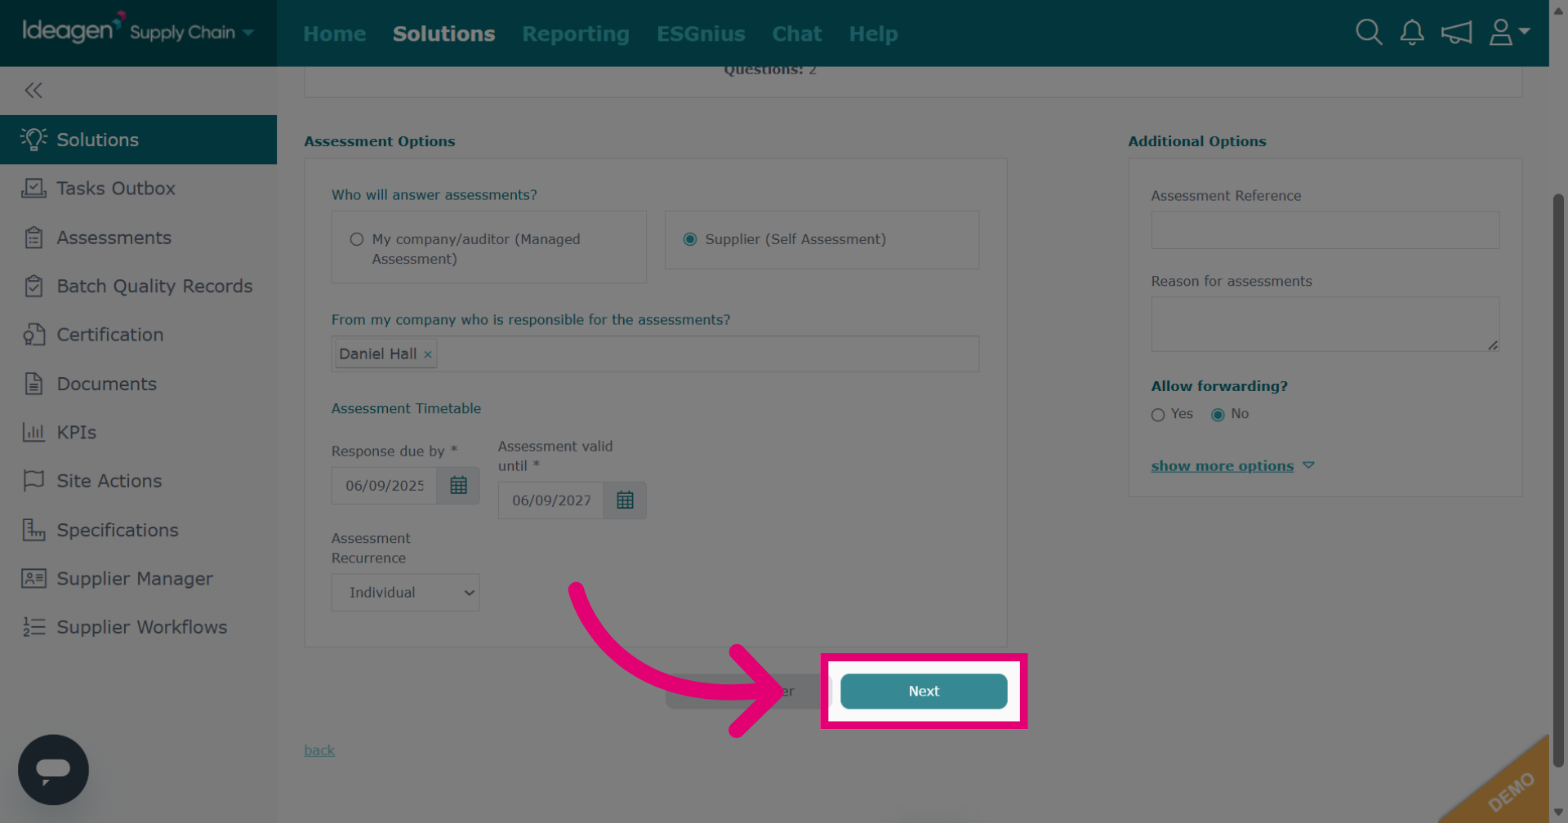Screen dimensions: 1568x823
Task: Open the announcements megaphone icon
Action: pyautogui.click(x=1456, y=33)
